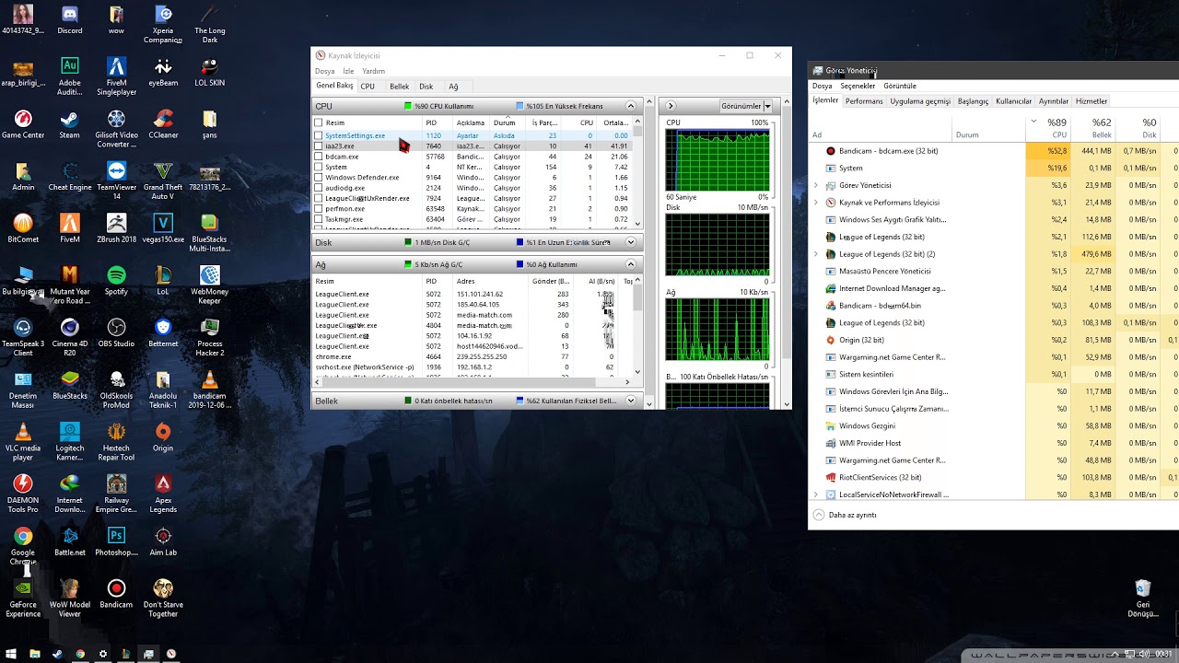Image resolution: width=1179 pixels, height=663 pixels.
Task: Click the Ağ list horizontal scrollbar
Action: (x=473, y=382)
